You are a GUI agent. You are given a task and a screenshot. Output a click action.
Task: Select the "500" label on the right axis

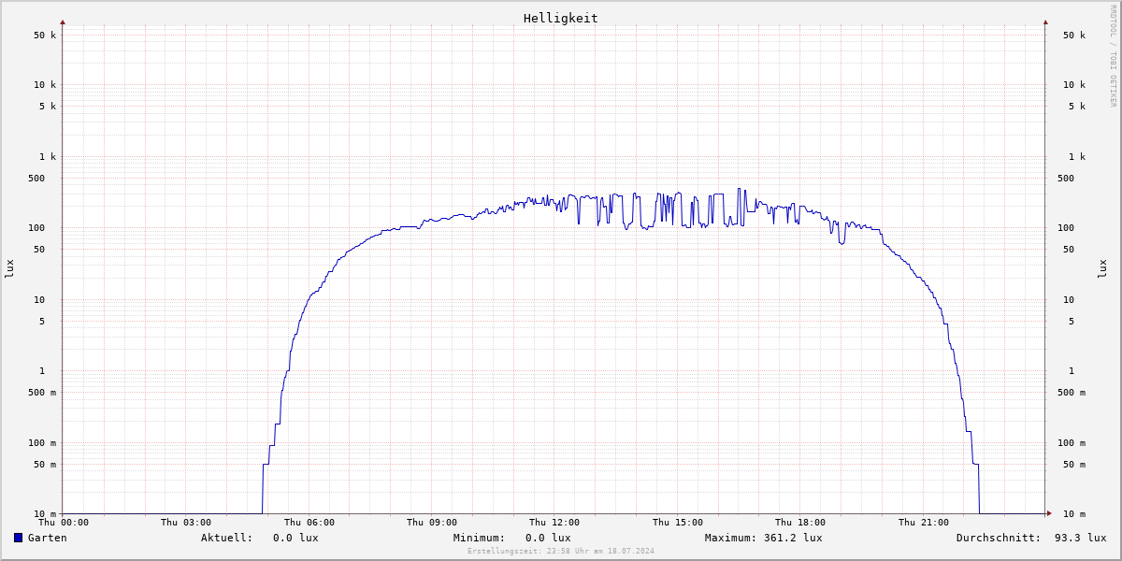click(1066, 179)
